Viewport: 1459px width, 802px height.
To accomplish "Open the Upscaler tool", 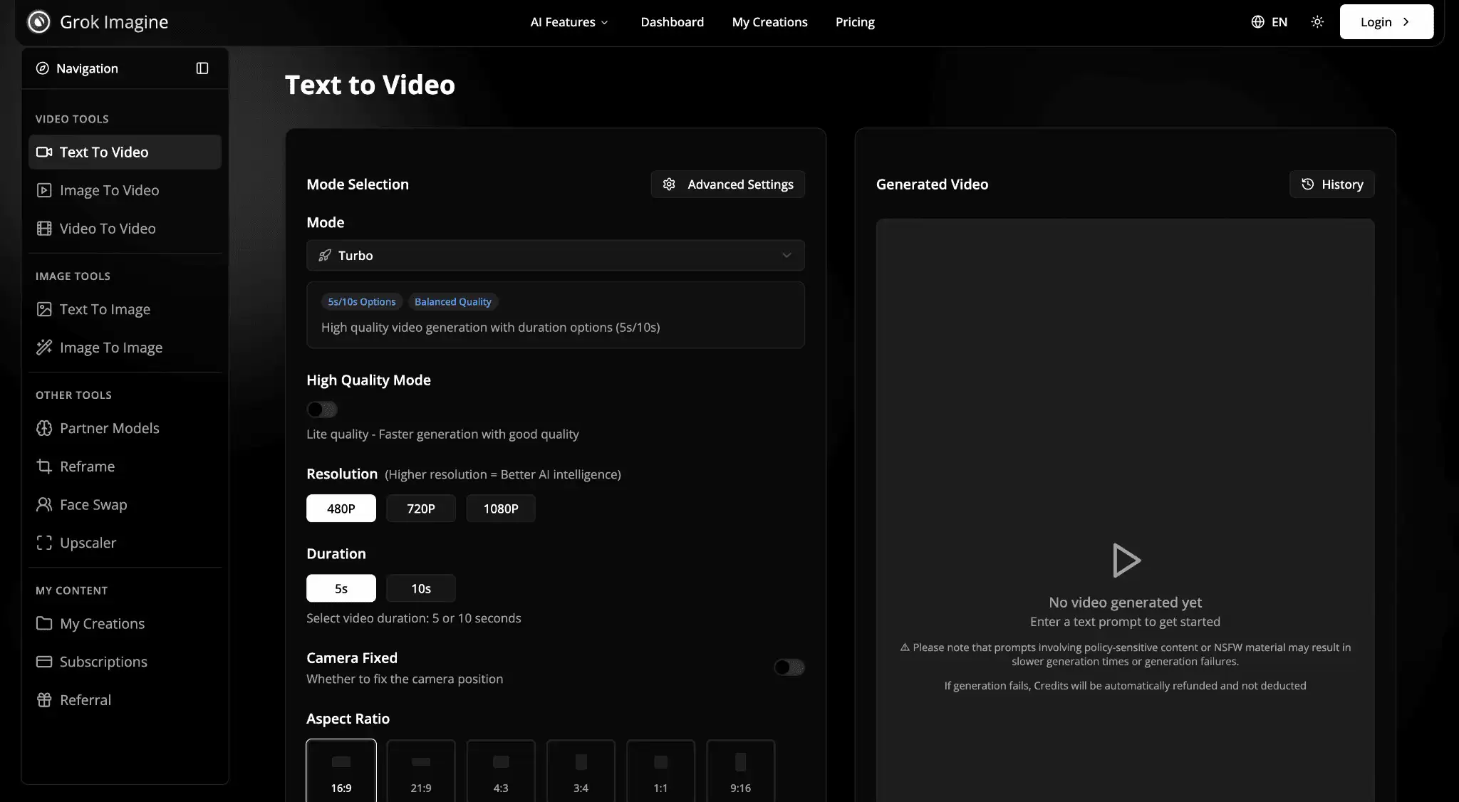I will coord(87,543).
